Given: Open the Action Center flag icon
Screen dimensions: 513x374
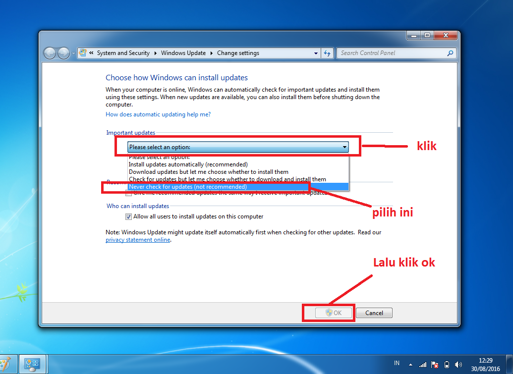Looking at the screenshot, I should (x=435, y=365).
